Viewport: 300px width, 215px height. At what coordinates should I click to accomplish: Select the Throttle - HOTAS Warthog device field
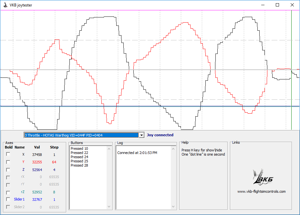point(81,135)
